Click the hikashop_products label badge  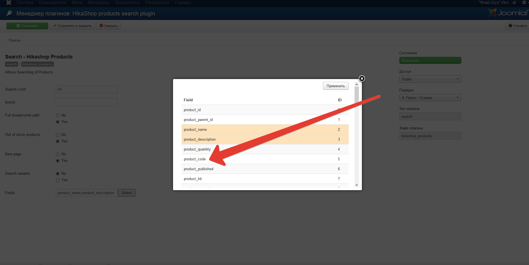coord(38,64)
